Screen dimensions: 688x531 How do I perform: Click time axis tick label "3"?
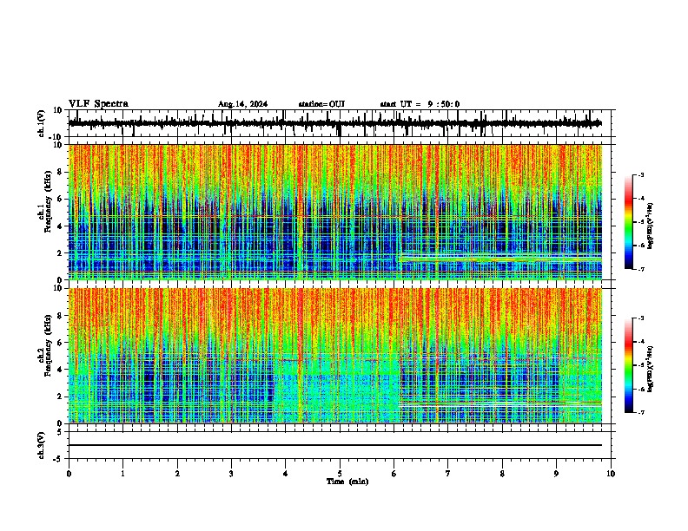pyautogui.click(x=231, y=474)
